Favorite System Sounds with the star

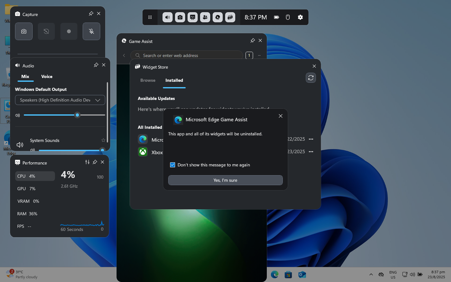pyautogui.click(x=103, y=140)
